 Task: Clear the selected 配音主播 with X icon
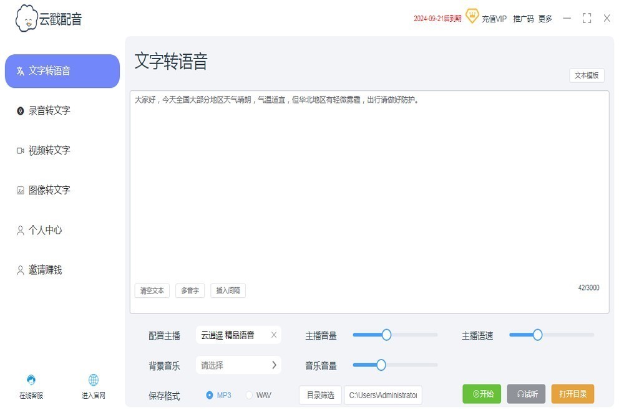coord(273,335)
